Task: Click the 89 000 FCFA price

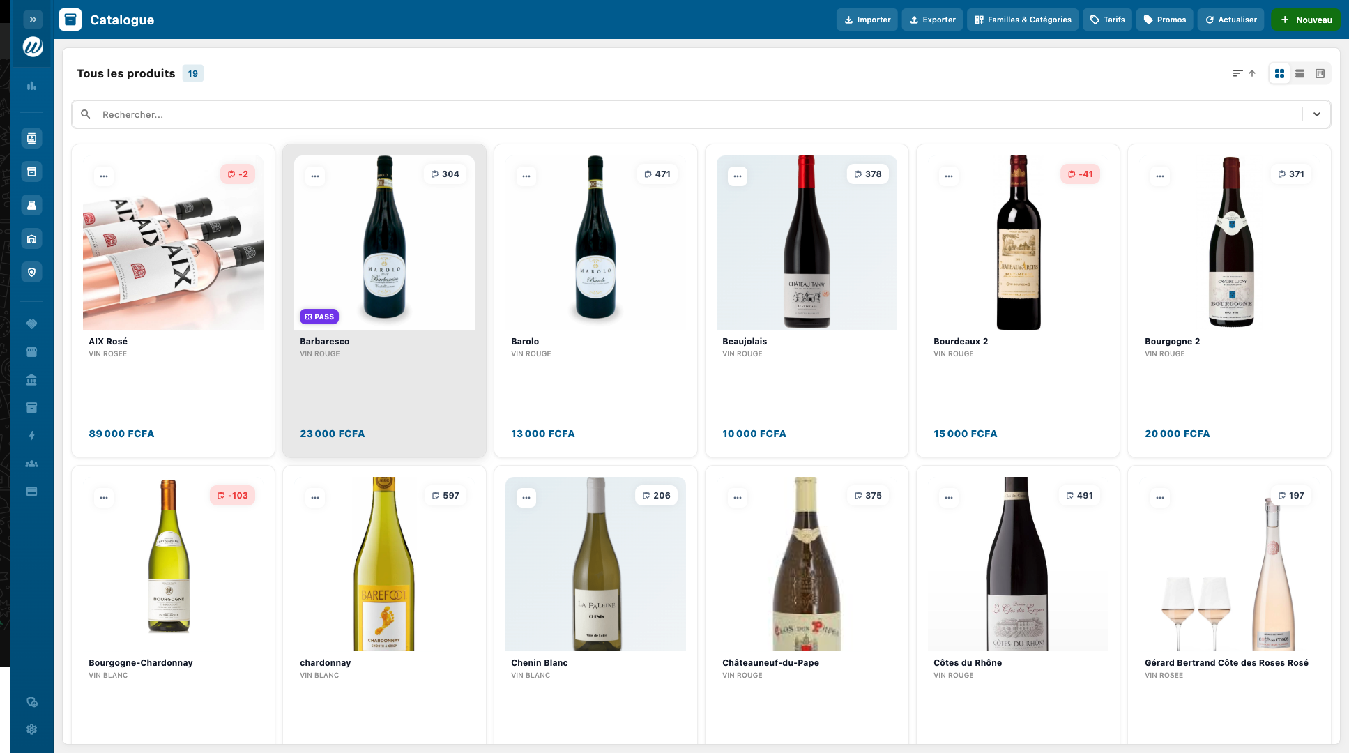Action: [x=121, y=434]
